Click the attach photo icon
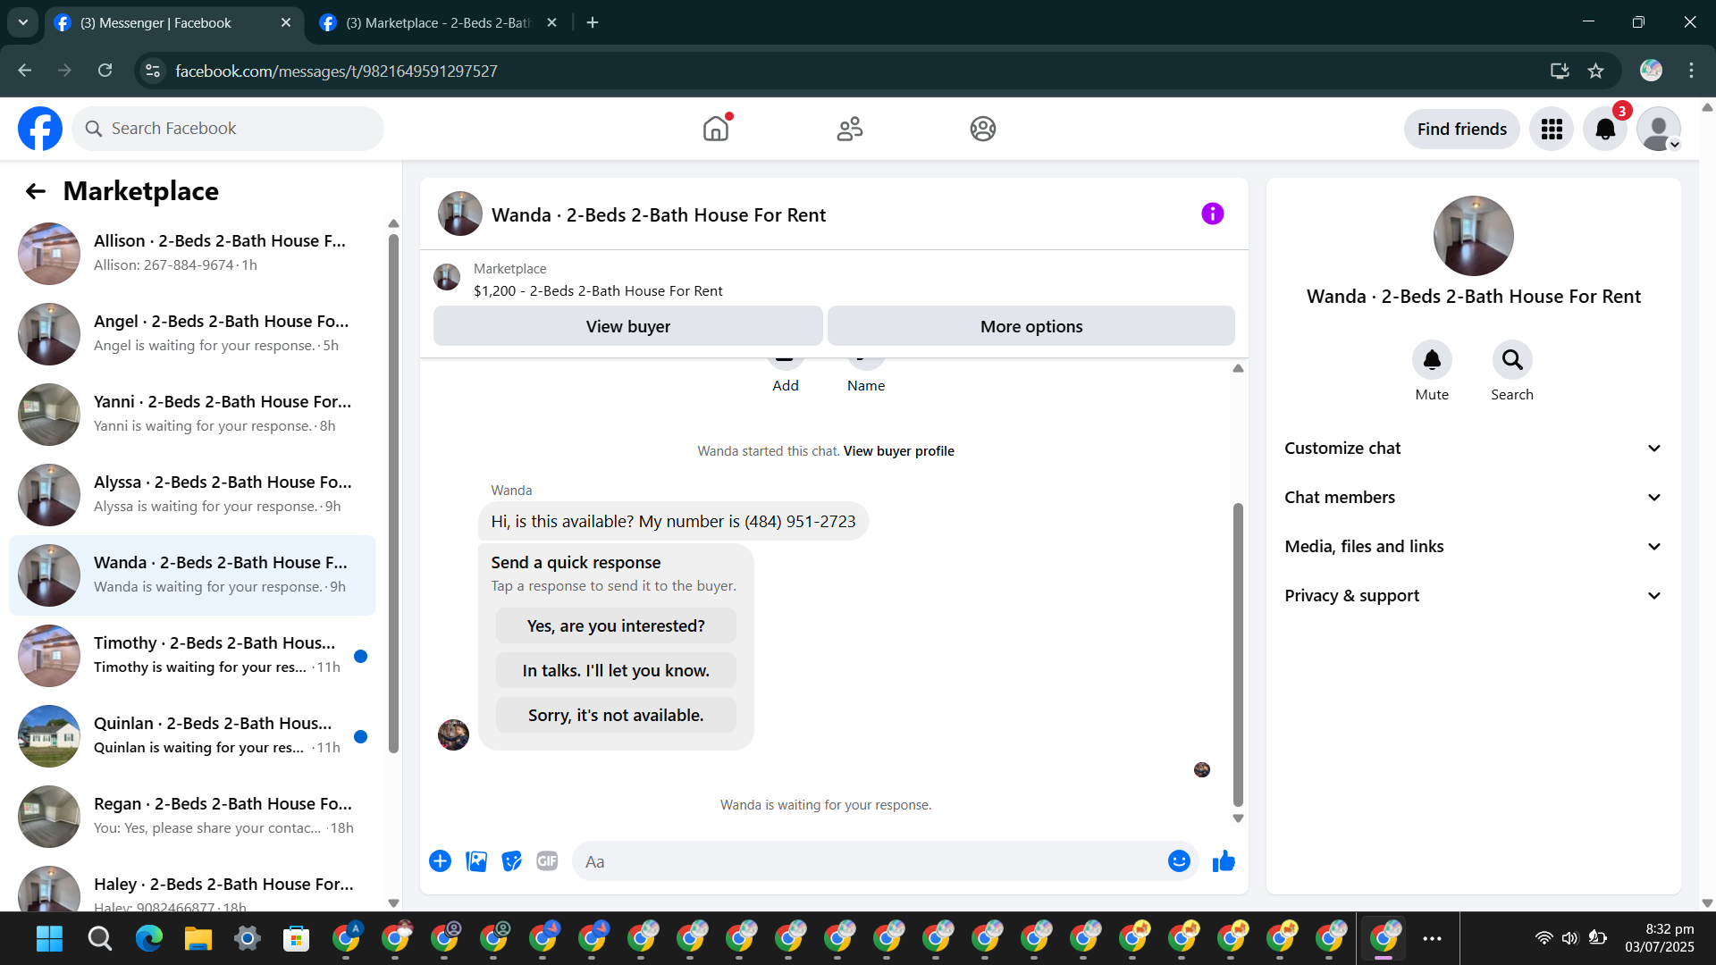The image size is (1716, 965). [476, 861]
